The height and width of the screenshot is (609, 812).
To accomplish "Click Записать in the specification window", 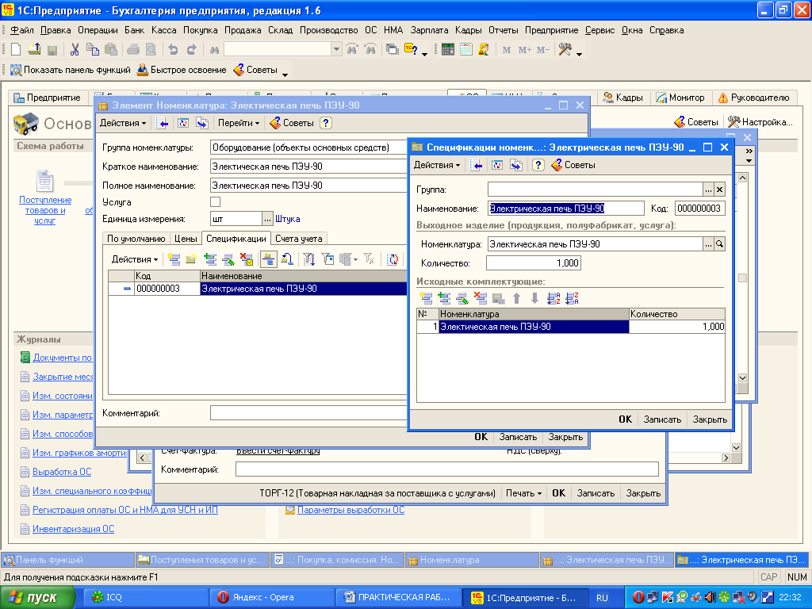I will click(662, 419).
